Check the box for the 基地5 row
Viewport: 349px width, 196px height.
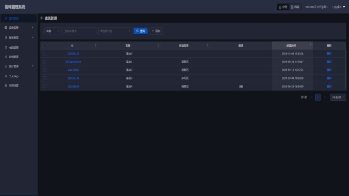coord(45,53)
